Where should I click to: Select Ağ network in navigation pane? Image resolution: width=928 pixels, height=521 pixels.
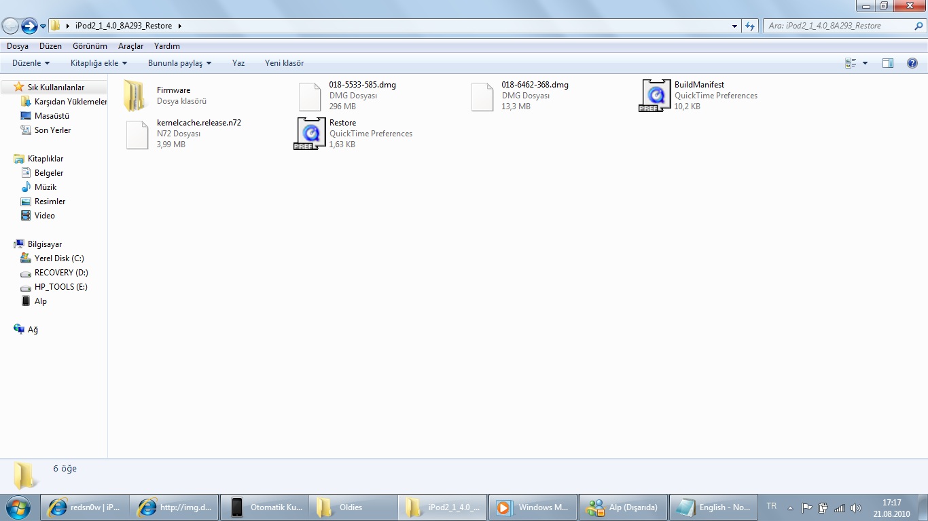pos(32,330)
